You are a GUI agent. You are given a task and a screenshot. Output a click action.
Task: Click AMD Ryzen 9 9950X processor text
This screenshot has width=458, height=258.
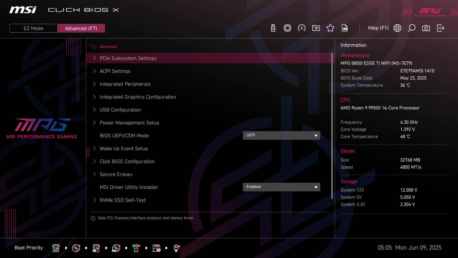pos(380,108)
